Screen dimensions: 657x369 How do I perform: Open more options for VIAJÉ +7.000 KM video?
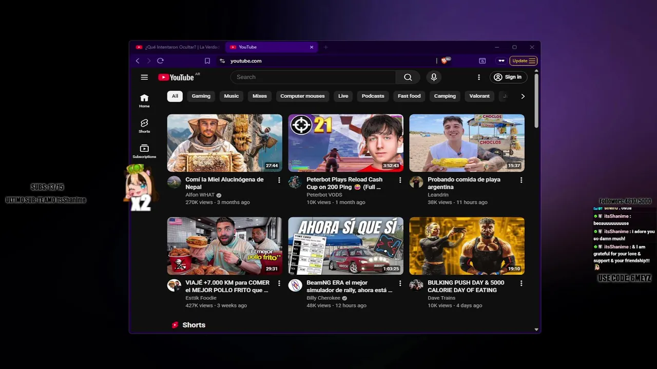[279, 283]
